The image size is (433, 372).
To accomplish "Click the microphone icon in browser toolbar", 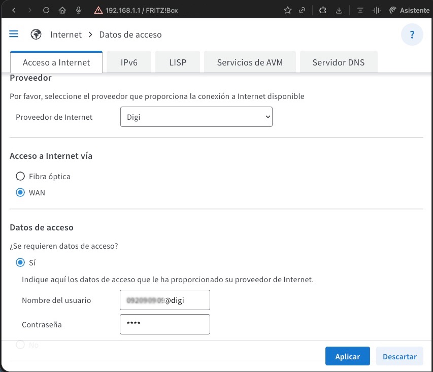I will pos(79,11).
